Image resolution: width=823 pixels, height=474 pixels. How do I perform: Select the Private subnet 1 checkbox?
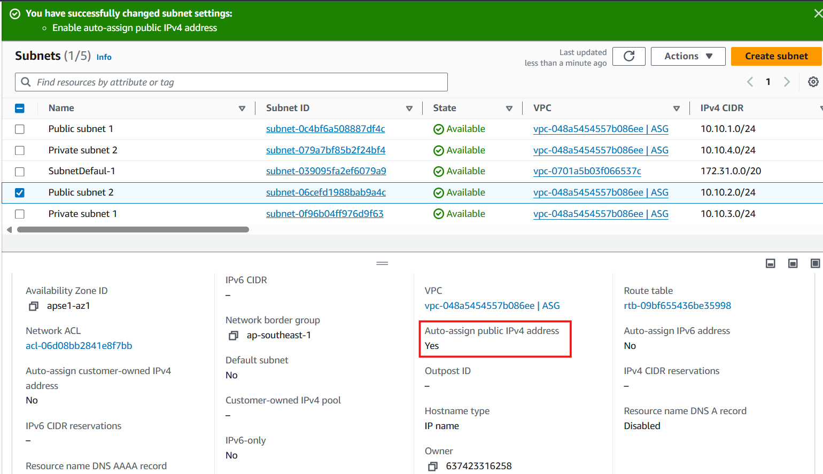coord(20,214)
